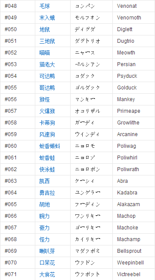Open the 蚊香蝌蚪 link for Poliwag

[50, 146]
